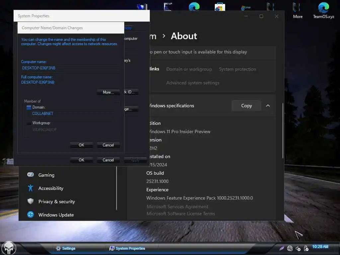Open the More desktop icon
This screenshot has width=340, height=255.
(297, 10)
